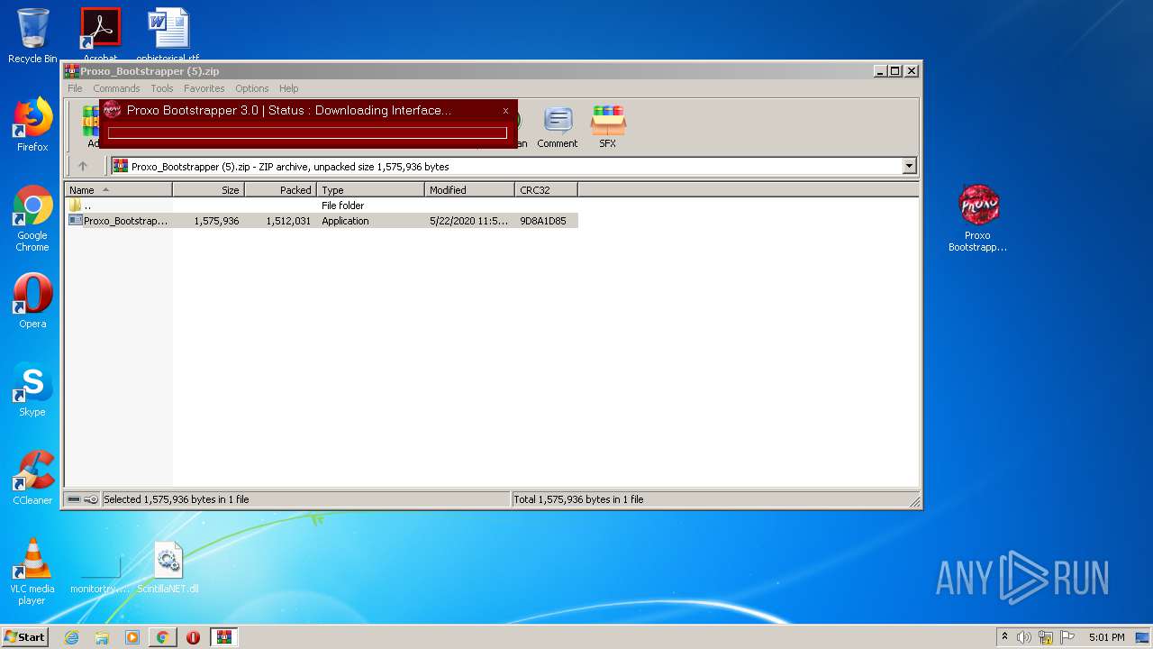The width and height of the screenshot is (1153, 649).
Task: Open the Tools menu
Action: 162,88
